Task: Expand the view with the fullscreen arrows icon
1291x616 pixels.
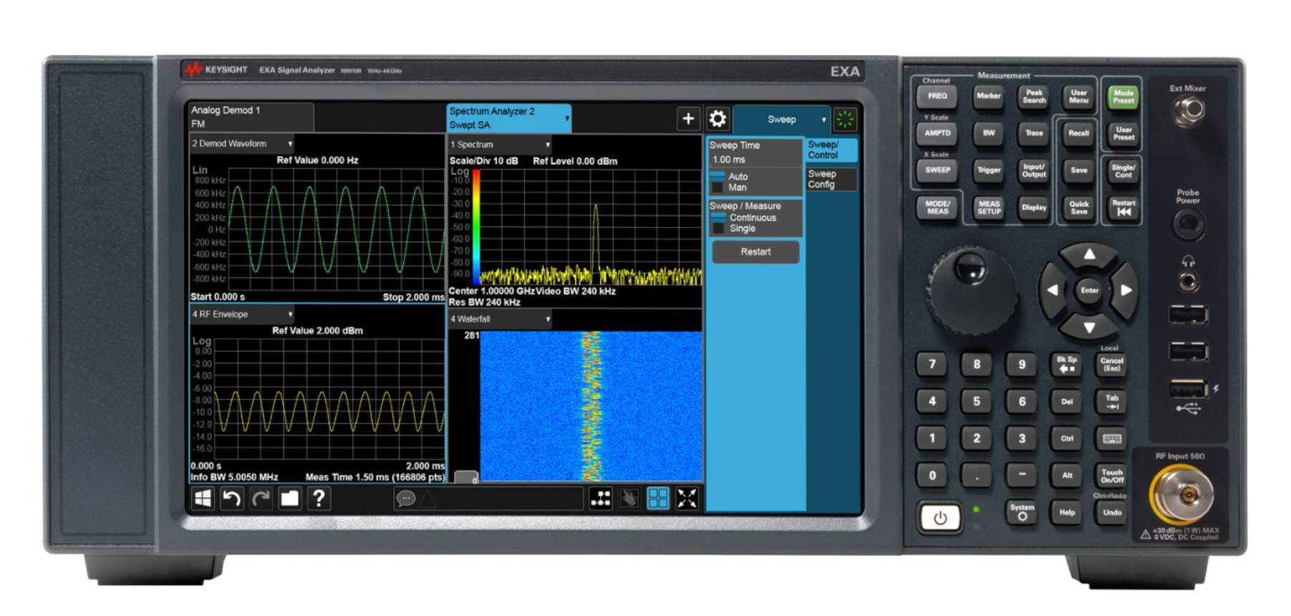Action: (x=687, y=499)
